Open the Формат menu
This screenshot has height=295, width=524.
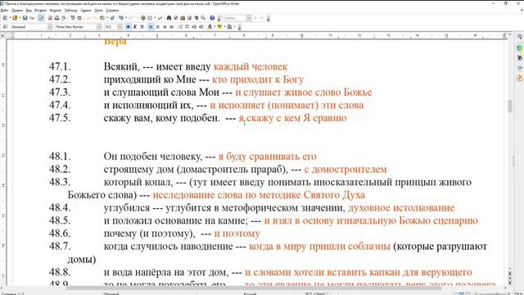pos(55,11)
